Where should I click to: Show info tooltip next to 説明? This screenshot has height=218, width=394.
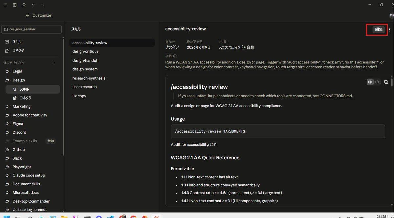pos(175,56)
